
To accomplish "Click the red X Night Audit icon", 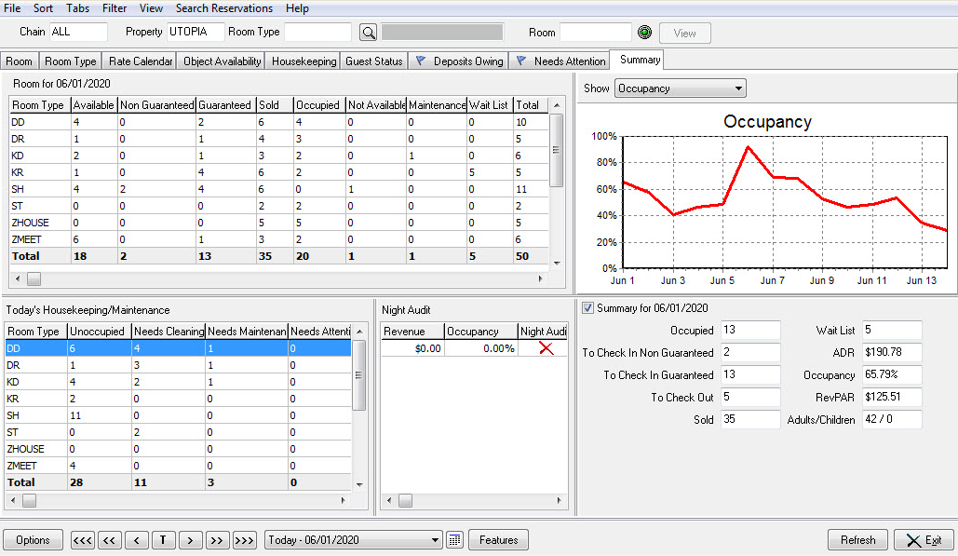I will (546, 348).
